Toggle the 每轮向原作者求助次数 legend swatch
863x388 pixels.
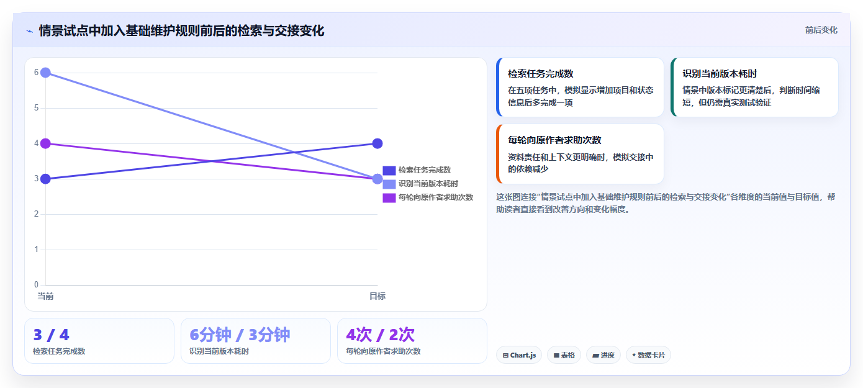[389, 197]
